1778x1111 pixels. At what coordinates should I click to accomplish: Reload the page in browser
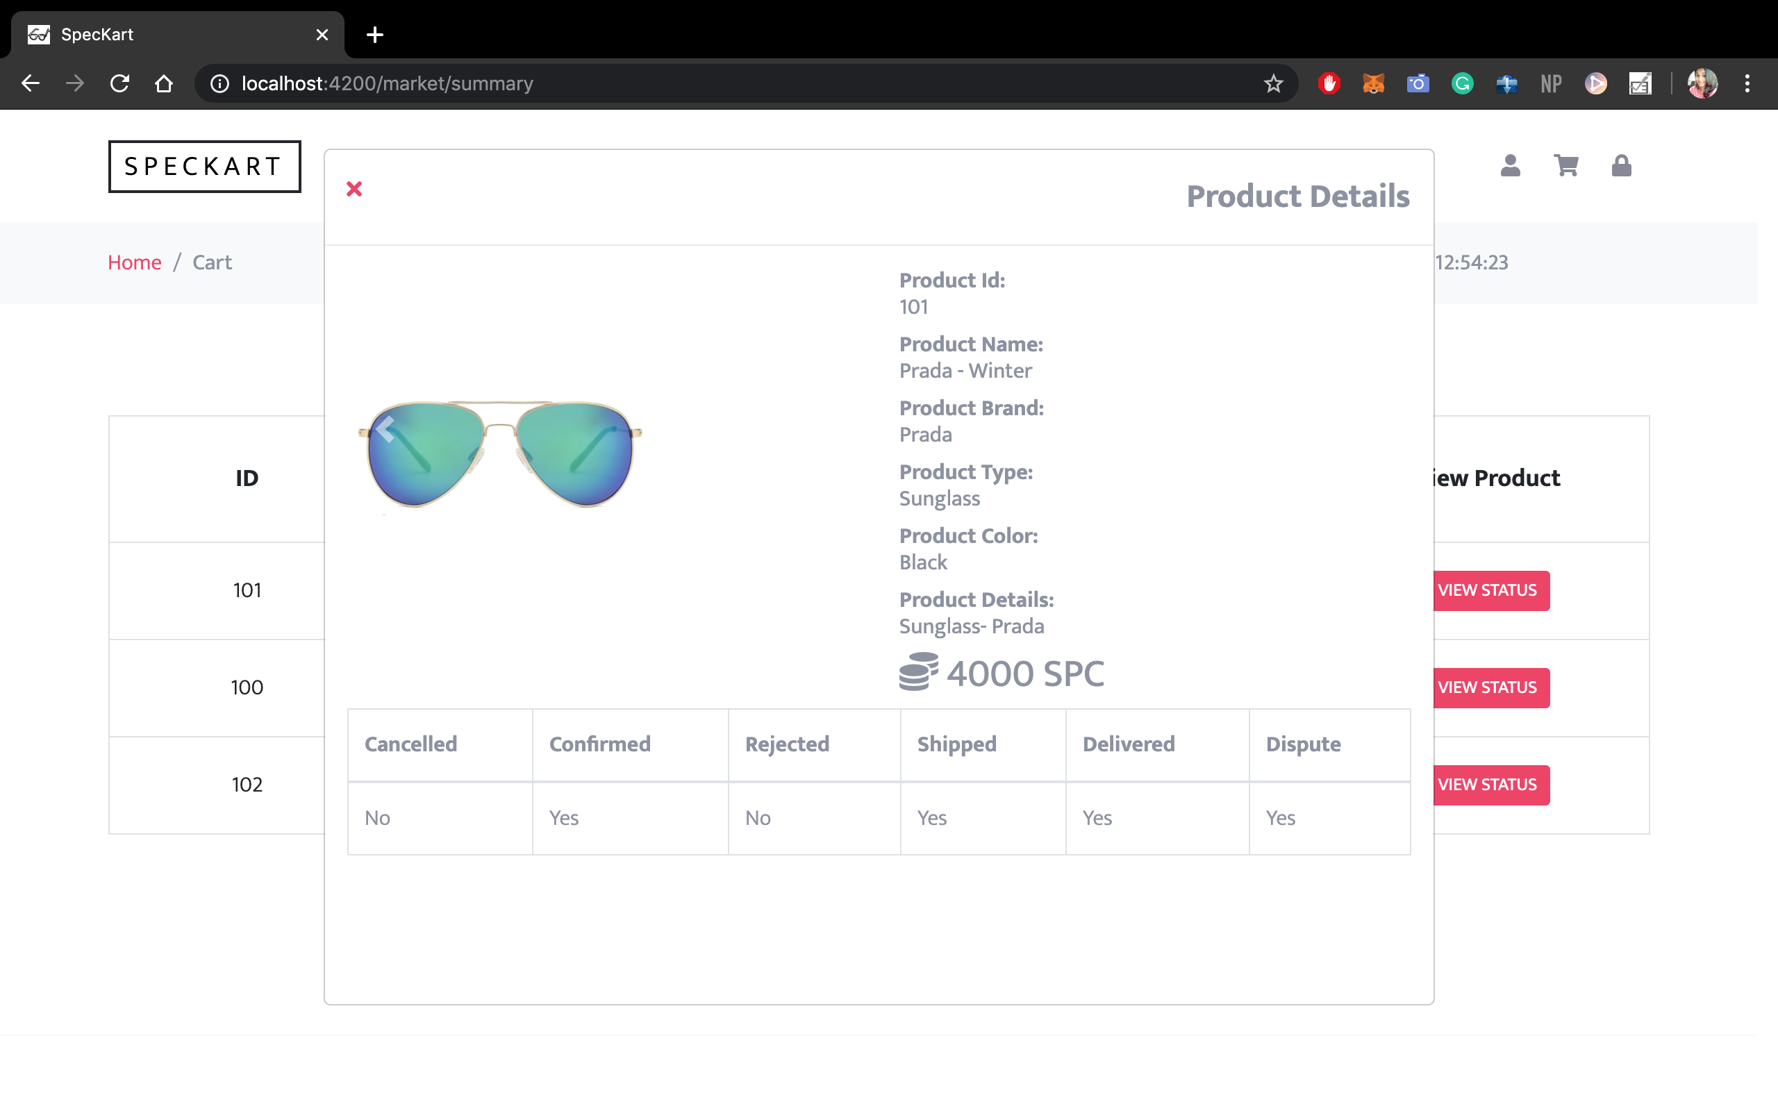(119, 84)
